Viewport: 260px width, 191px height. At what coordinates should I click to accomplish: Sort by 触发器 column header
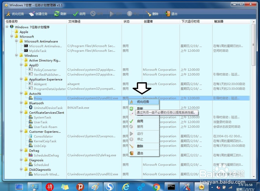231,21
